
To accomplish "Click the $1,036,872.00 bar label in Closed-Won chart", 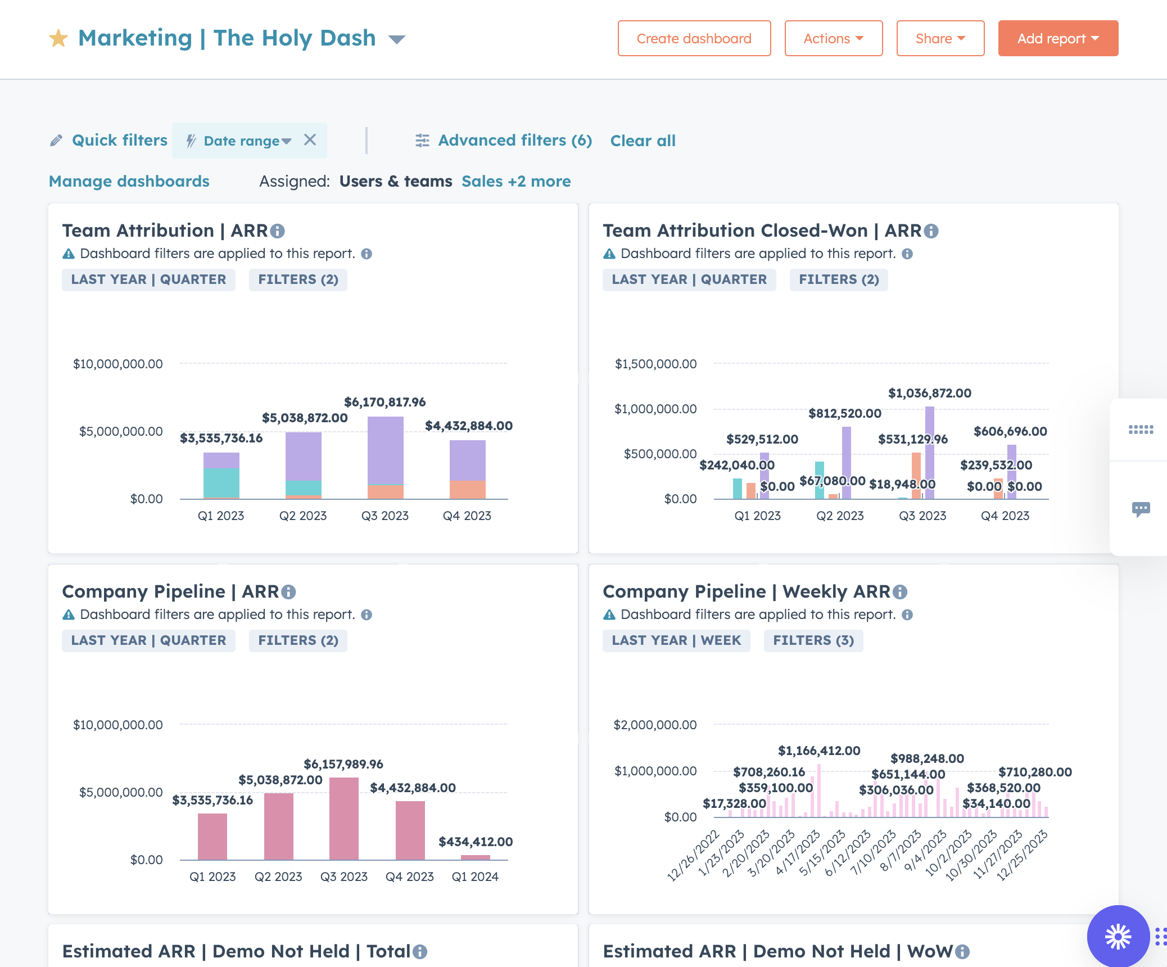I will (930, 393).
